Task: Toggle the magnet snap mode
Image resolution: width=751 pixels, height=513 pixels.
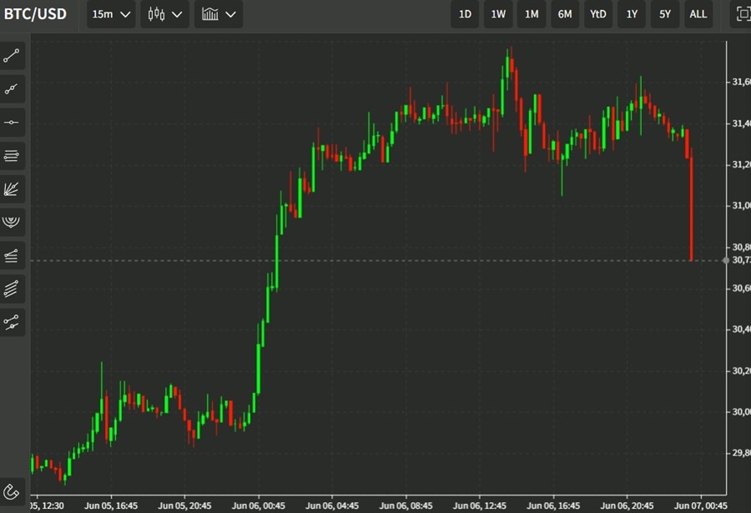Action: click(12, 490)
